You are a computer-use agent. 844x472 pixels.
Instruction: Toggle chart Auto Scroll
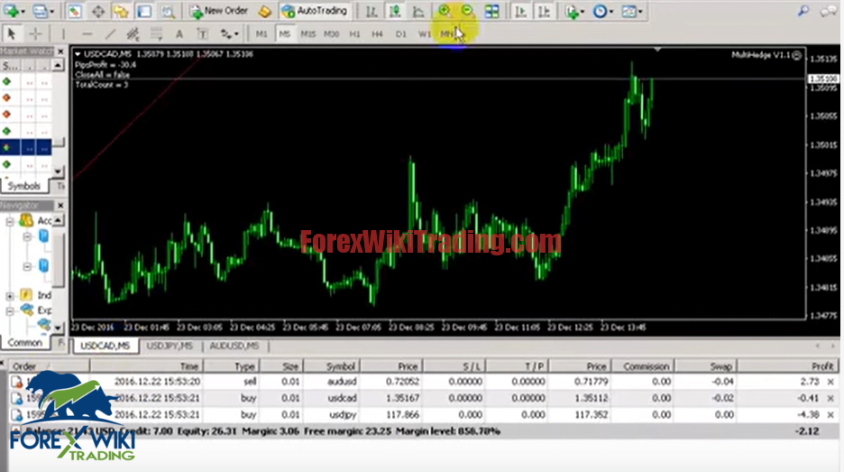click(x=520, y=11)
